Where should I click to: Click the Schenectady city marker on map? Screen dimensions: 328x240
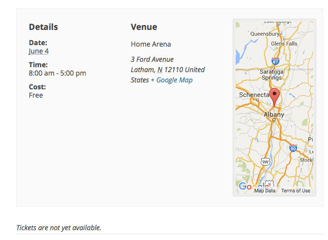point(258,100)
